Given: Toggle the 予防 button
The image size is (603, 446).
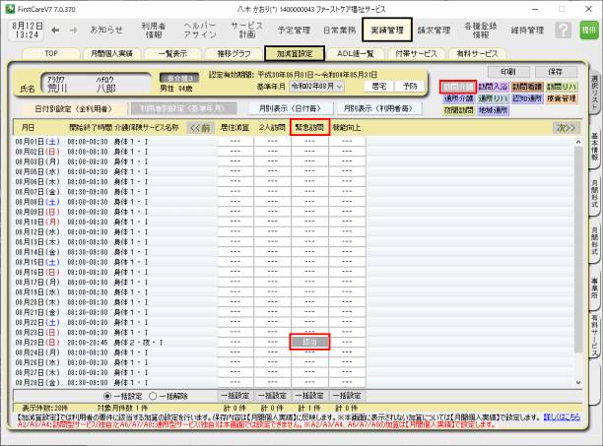Looking at the screenshot, I should tap(409, 87).
